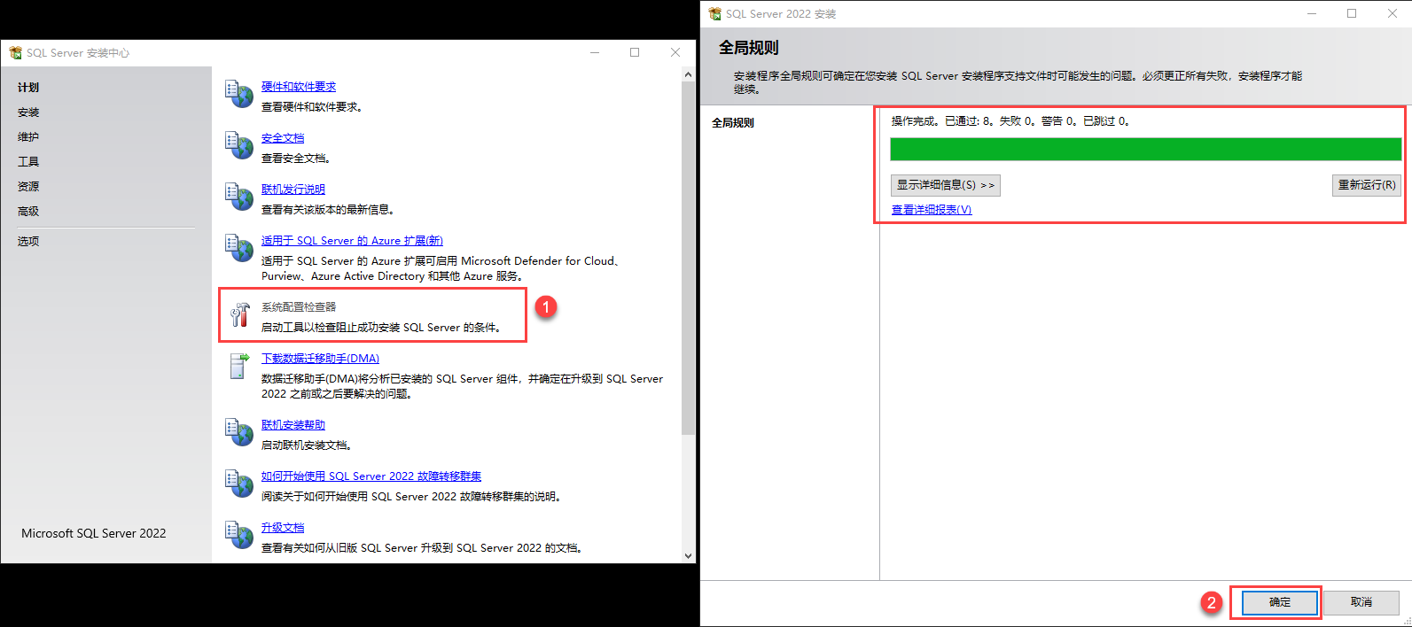Click the globe icon beside 联机安装帮助
Image resolution: width=1412 pixels, height=627 pixels.
click(239, 432)
